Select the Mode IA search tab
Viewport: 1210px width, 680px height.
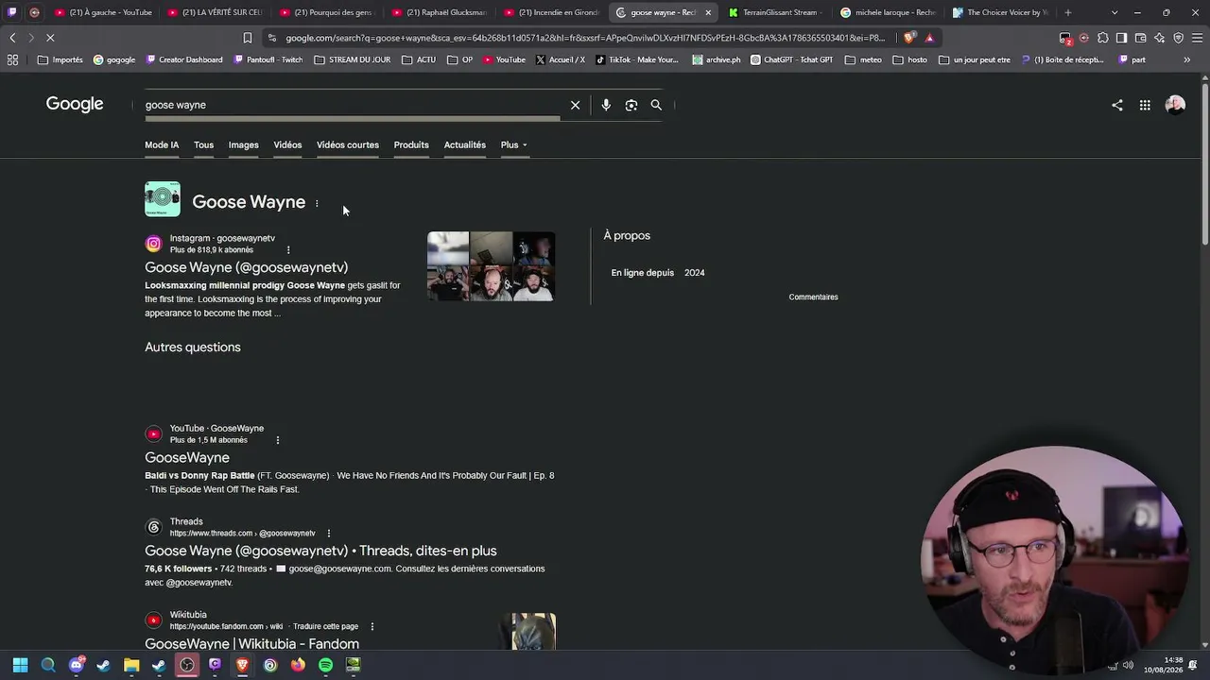[162, 144]
